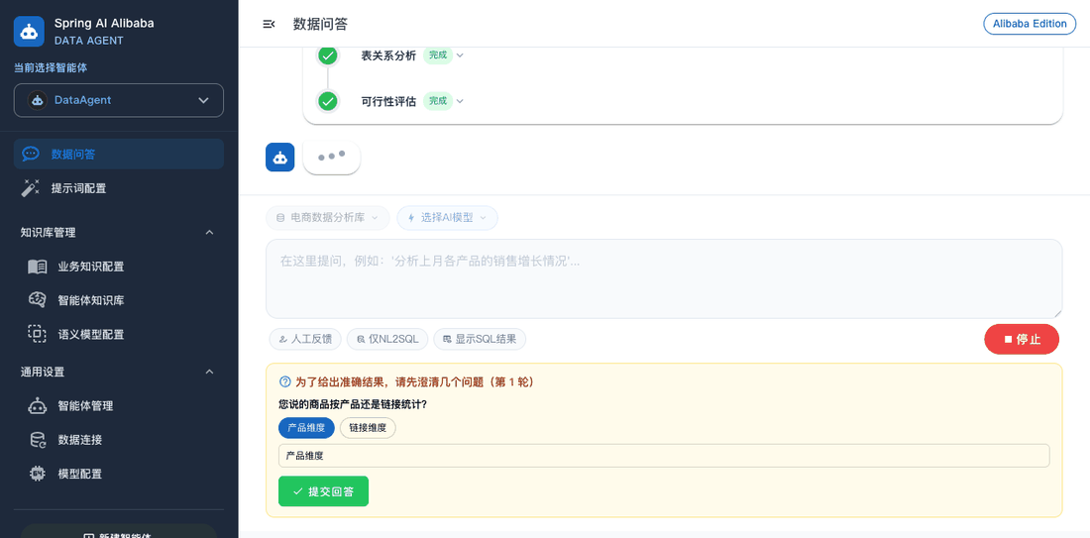The width and height of the screenshot is (1090, 538).
Task: Click the red 停止 stop button
Action: [x=1022, y=339]
